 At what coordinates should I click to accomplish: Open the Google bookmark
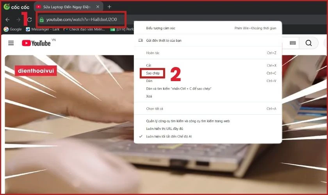(13, 29)
